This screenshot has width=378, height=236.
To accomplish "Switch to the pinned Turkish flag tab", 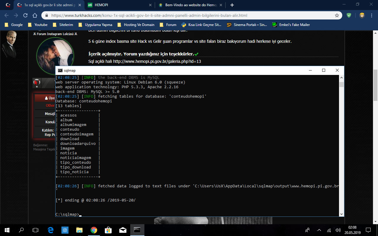I will coord(8,5).
